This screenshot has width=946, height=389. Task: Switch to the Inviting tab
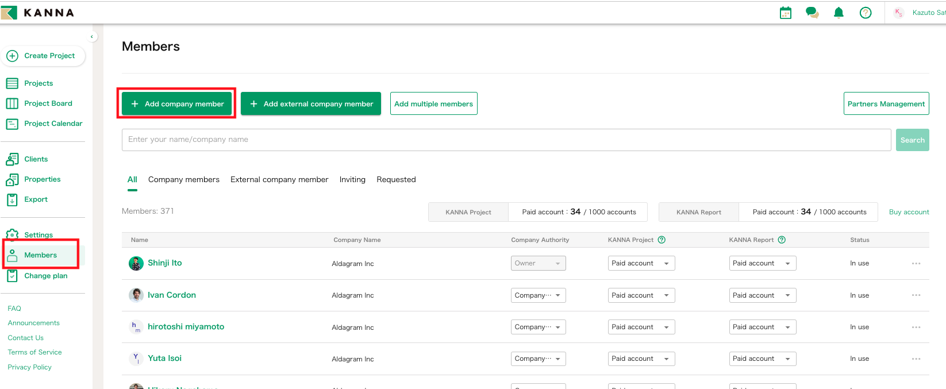point(352,179)
